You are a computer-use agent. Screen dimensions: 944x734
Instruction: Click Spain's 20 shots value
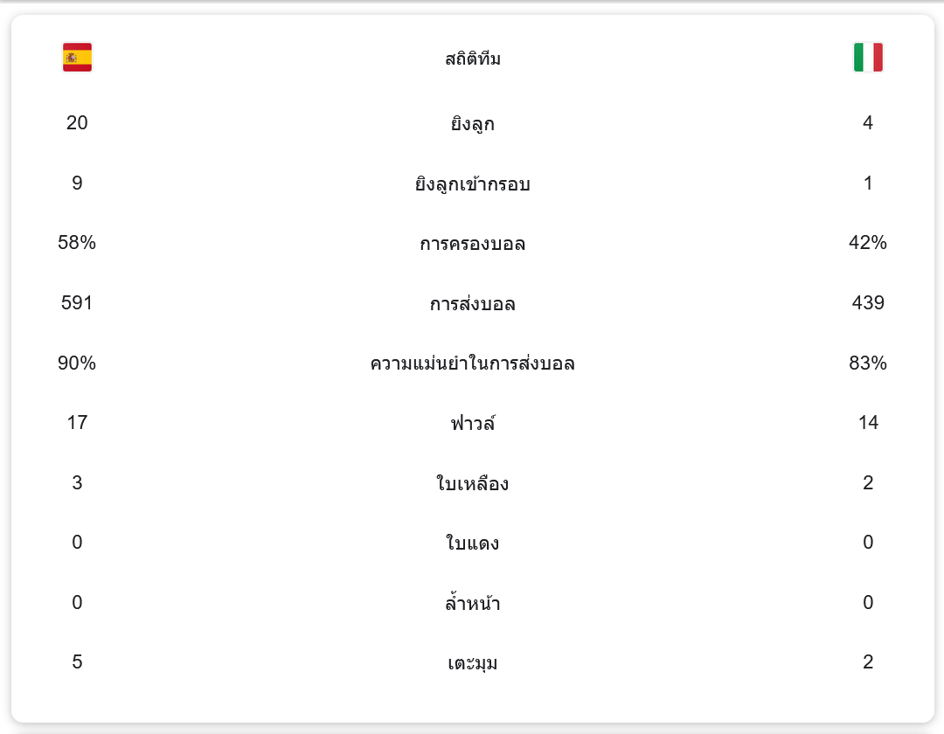[x=77, y=123]
